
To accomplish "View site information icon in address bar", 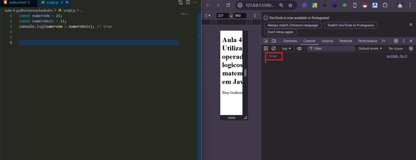I will pos(240,5).
